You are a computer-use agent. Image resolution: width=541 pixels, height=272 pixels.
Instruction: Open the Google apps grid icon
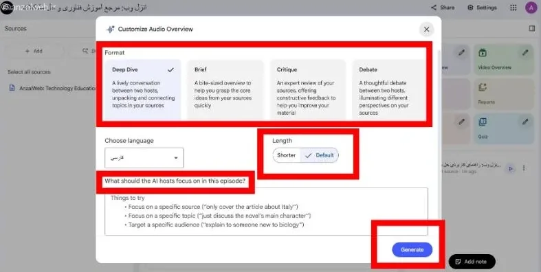(514, 8)
